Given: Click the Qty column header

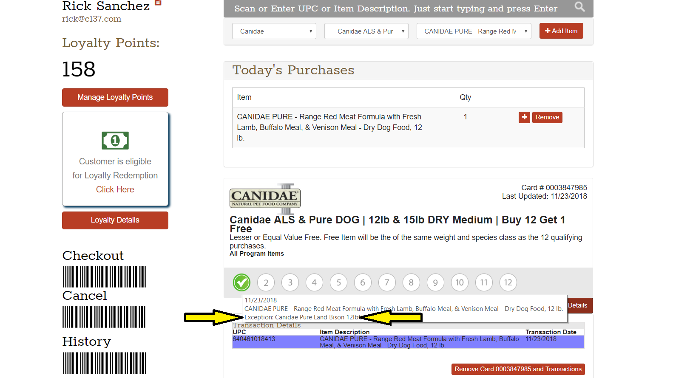Looking at the screenshot, I should pos(466,97).
